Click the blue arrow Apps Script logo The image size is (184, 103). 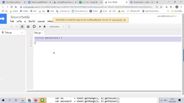pos(3,19)
